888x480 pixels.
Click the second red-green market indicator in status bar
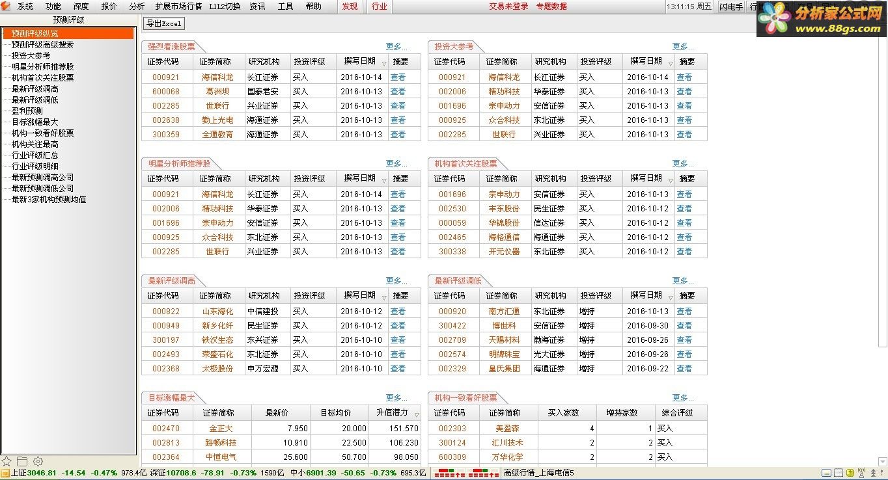click(484, 473)
